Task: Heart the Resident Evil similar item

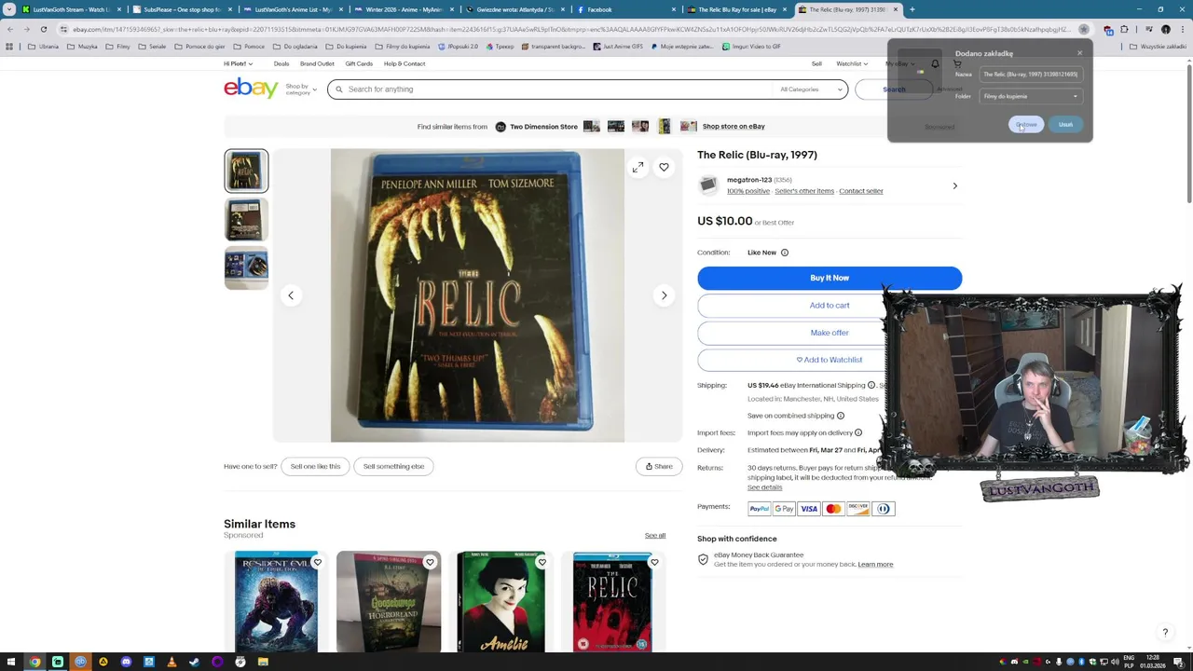Action: pos(318,562)
